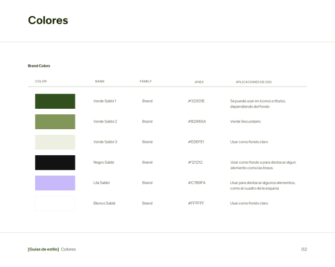This screenshot has width=335, height=267.
Task: Click the hex value '#32501E'
Action: coord(196,101)
